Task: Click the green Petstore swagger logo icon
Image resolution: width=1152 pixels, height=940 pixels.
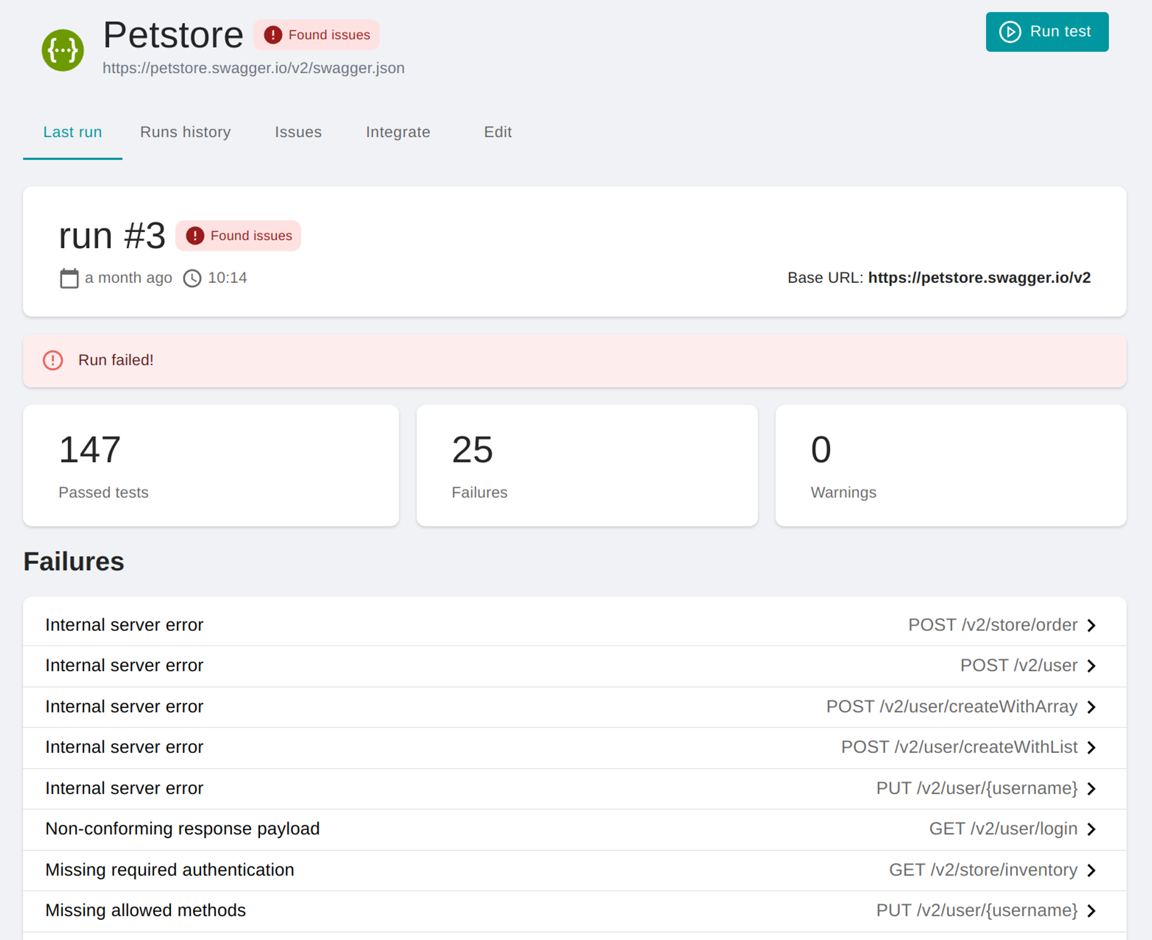Action: pyautogui.click(x=63, y=50)
